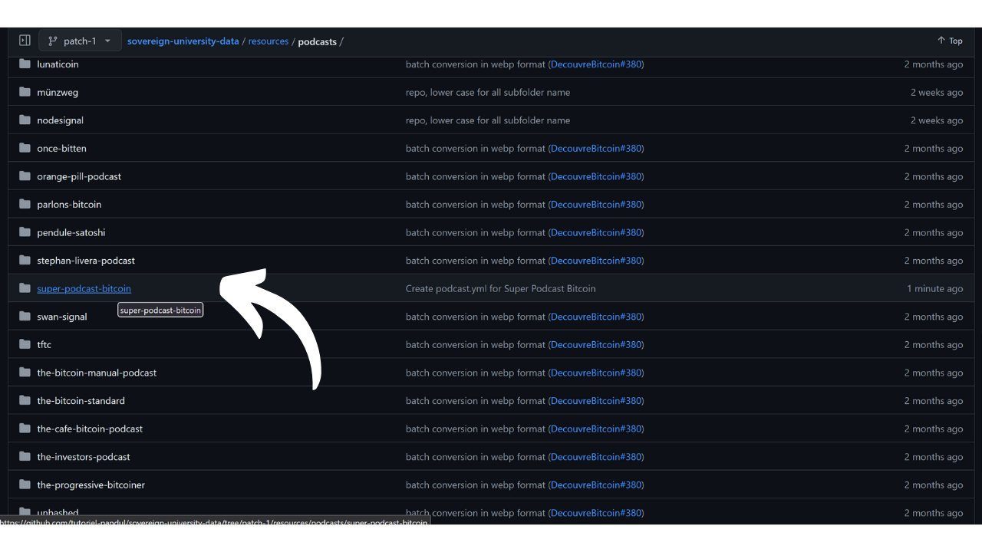Click the the-cafe-bitcoin-podcast folder icon
The width and height of the screenshot is (982, 552).
click(25, 429)
